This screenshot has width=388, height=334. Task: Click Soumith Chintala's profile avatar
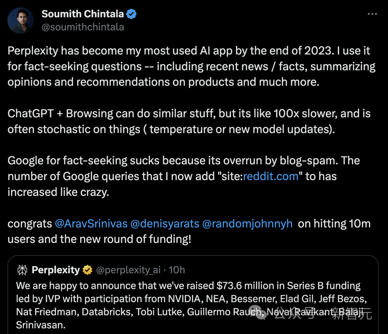point(20,20)
